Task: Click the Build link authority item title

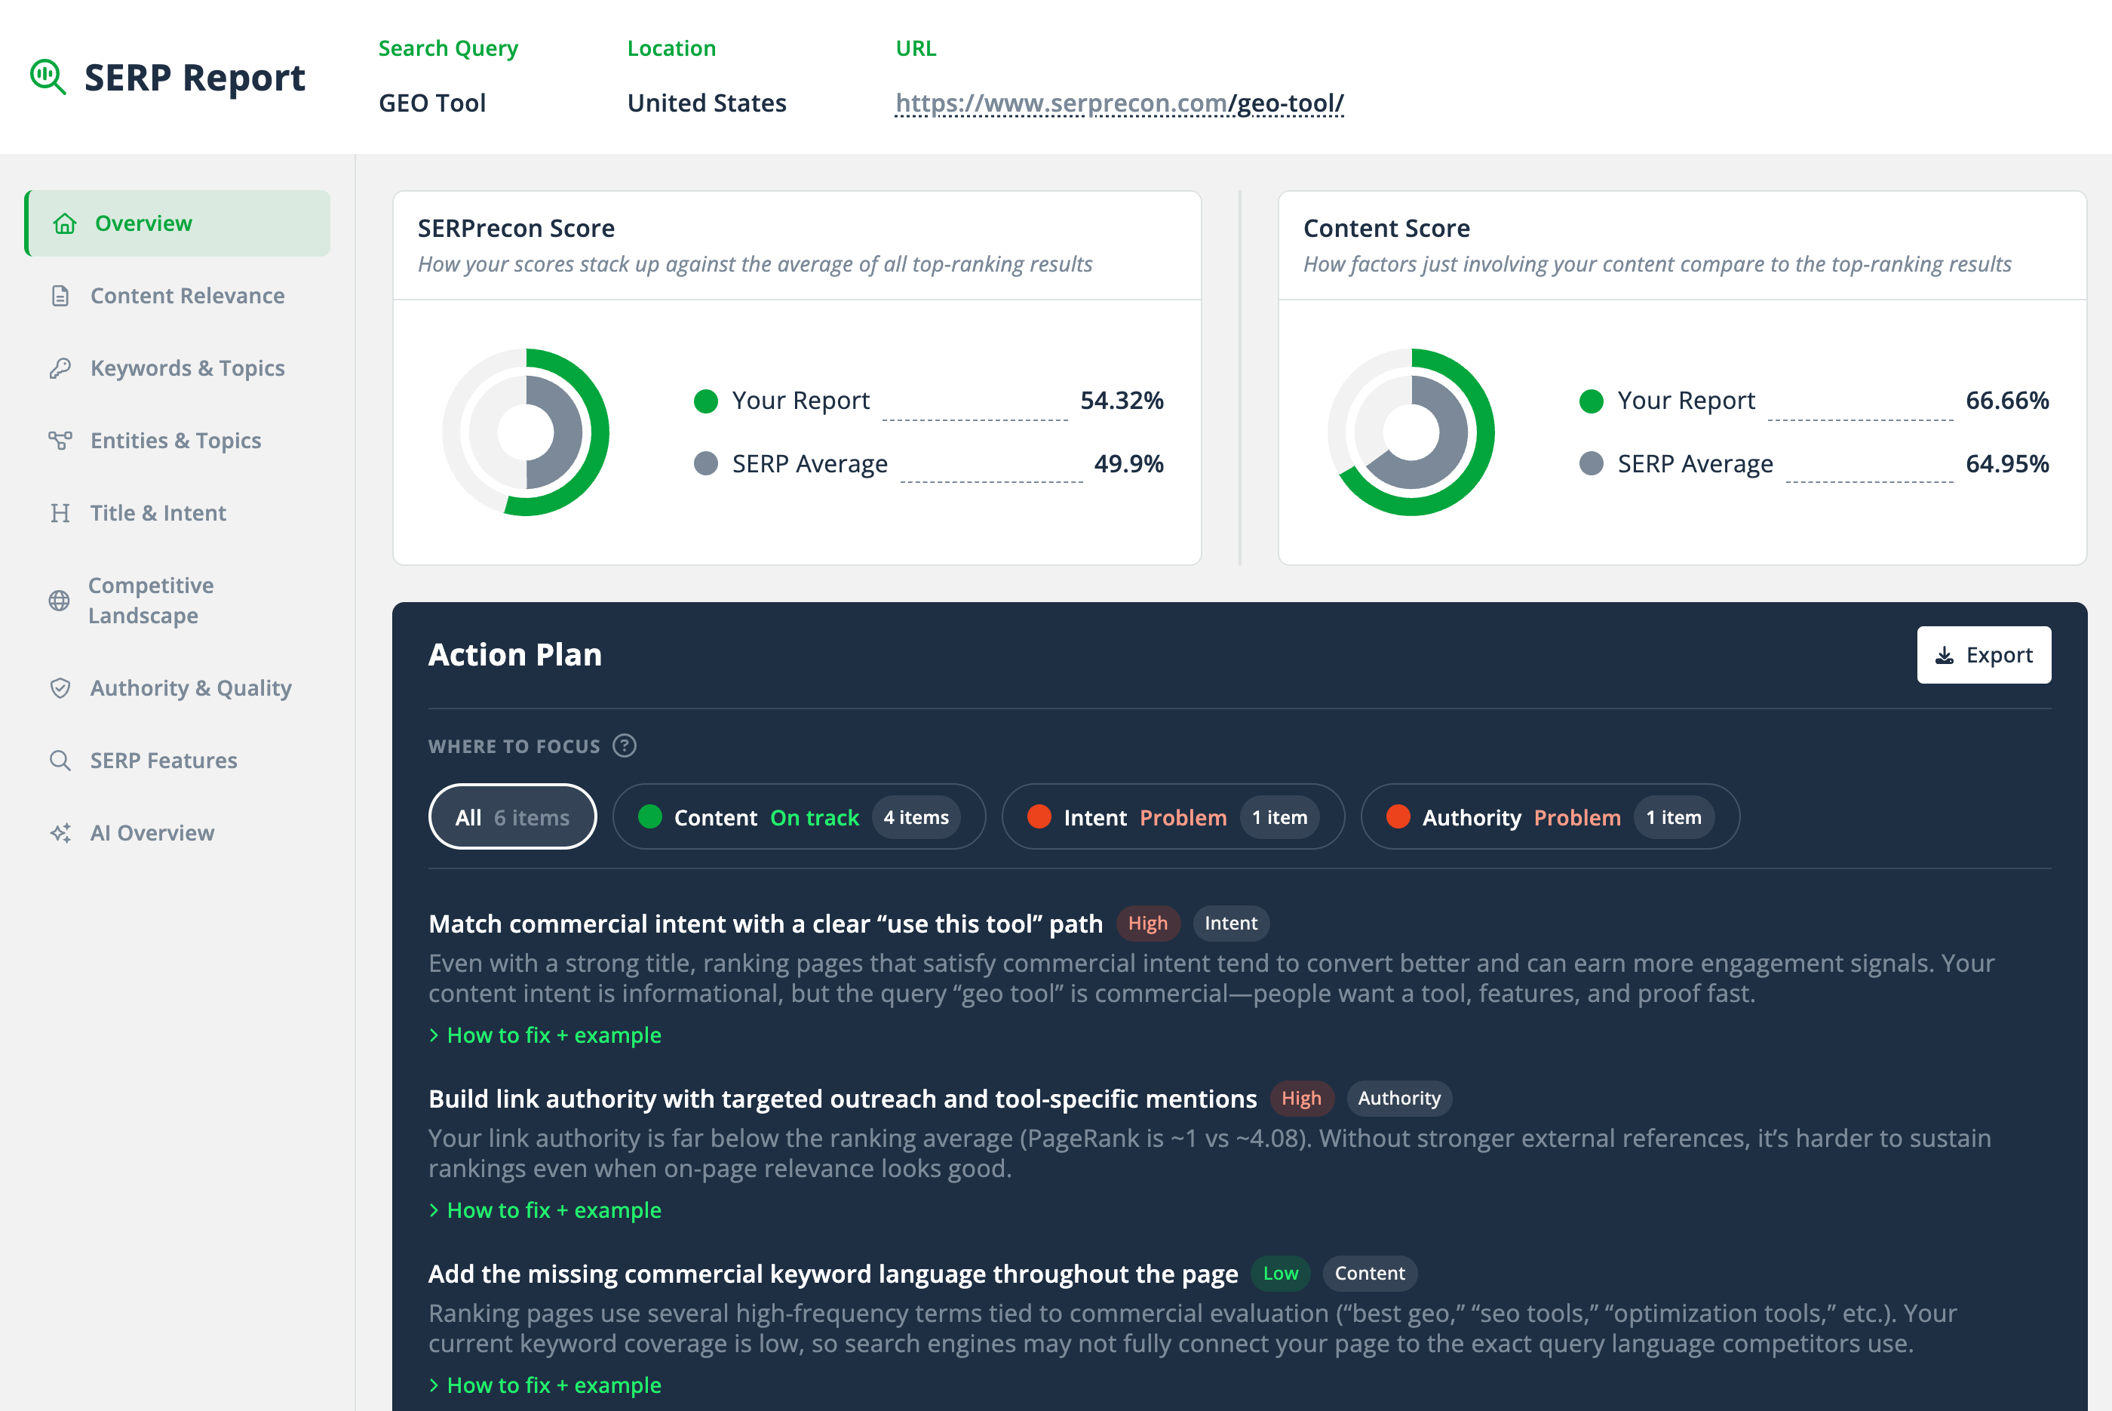Action: point(843,1099)
